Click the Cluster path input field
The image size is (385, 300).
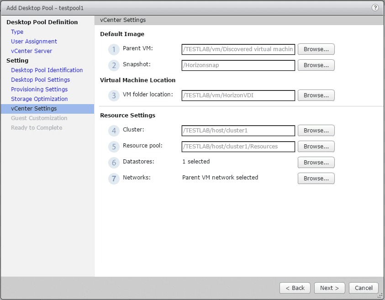(238, 131)
